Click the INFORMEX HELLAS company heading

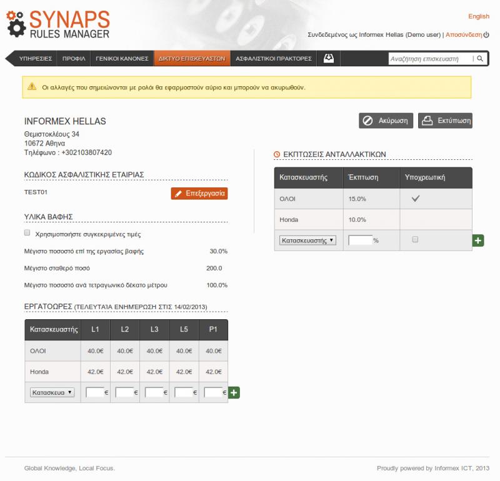65,121
